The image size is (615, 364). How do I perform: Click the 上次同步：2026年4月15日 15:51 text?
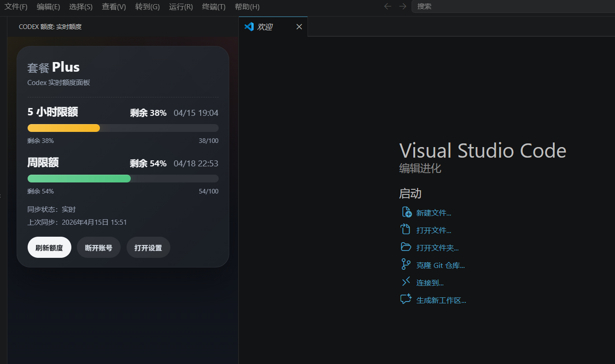[77, 222]
